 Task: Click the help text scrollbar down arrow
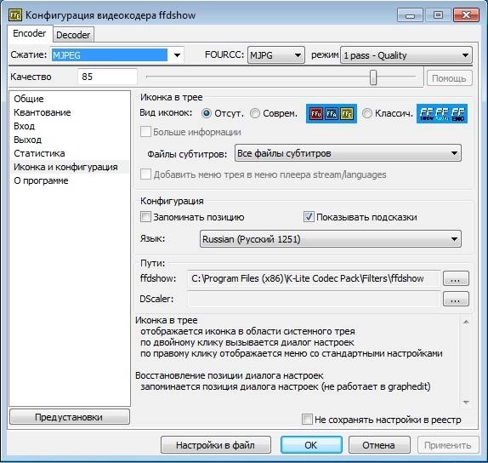click(466, 402)
